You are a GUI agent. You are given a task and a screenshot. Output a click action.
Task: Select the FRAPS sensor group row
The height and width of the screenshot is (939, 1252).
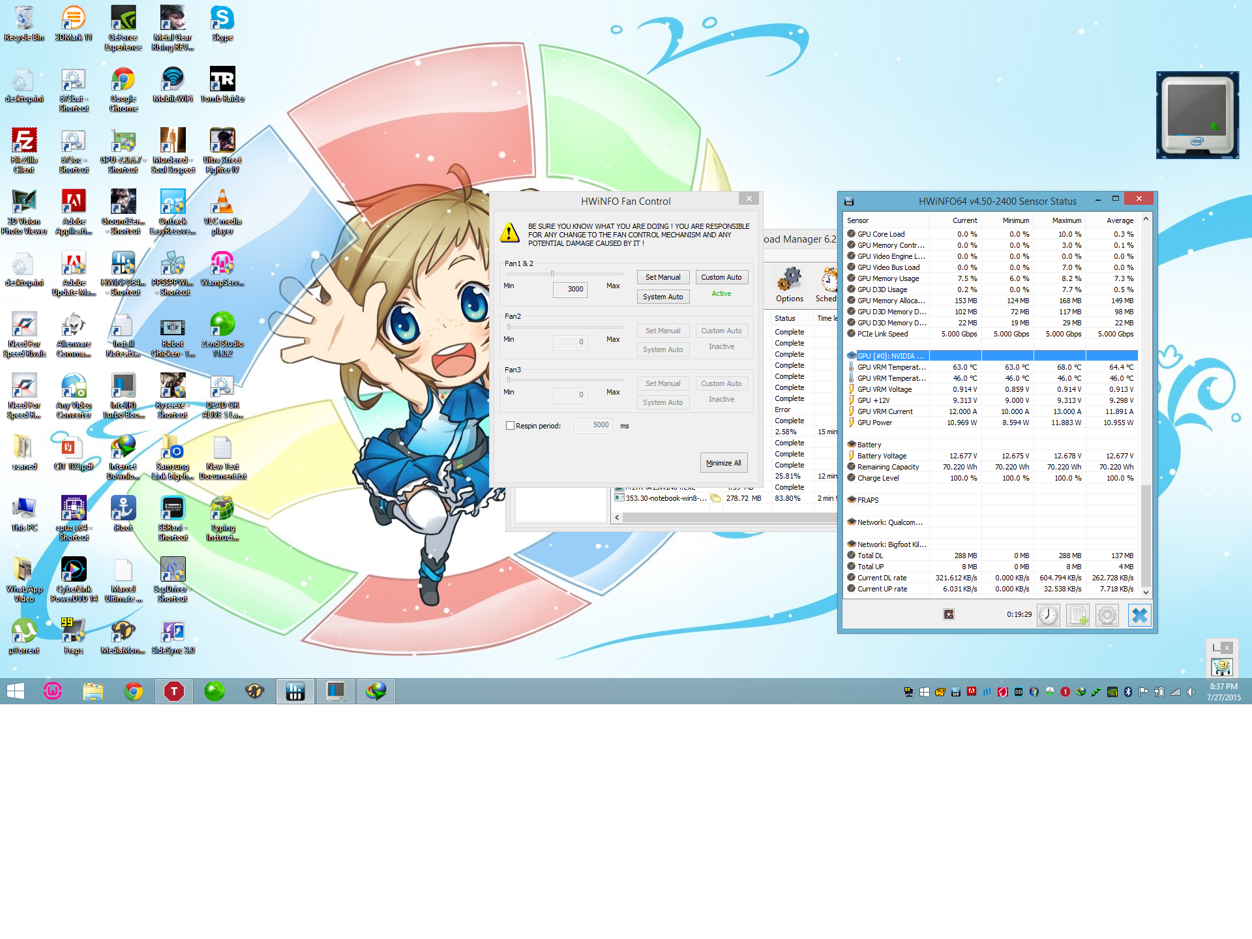pos(991,500)
